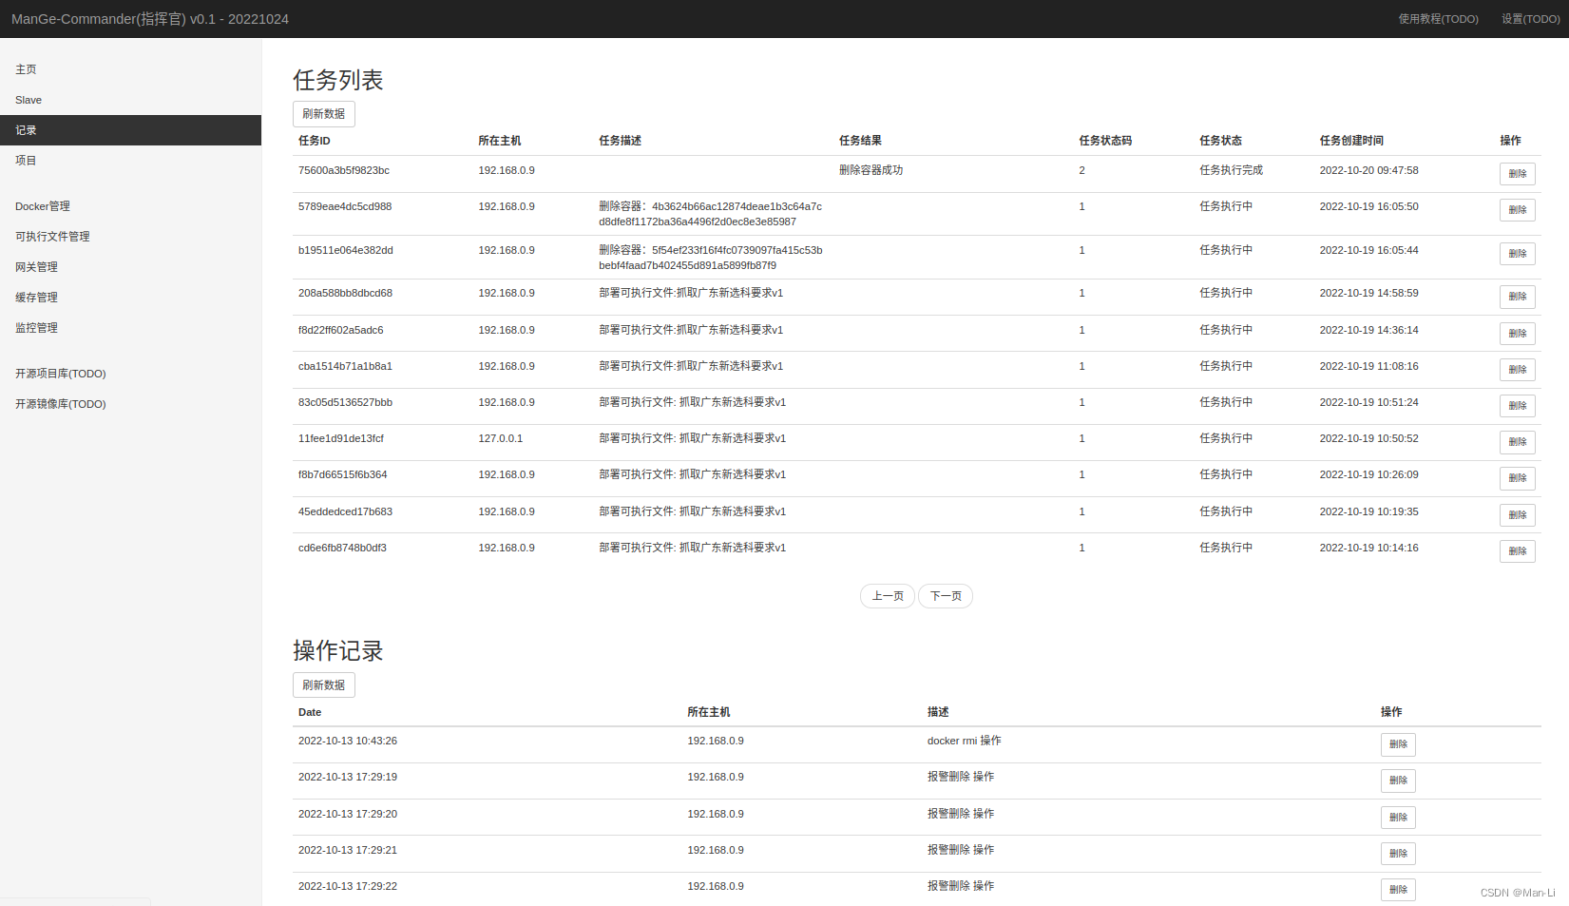Viewport: 1569px width, 906px height.
Task: Open 使用教程(TODO) in top bar
Action: [x=1438, y=19]
